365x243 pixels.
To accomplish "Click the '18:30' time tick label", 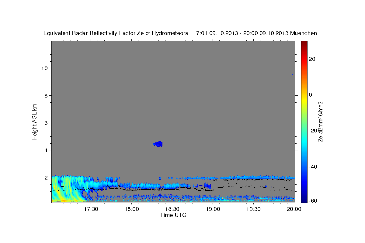I will click(x=172, y=209).
